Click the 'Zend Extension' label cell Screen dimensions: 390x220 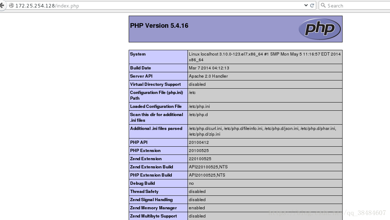(158, 159)
